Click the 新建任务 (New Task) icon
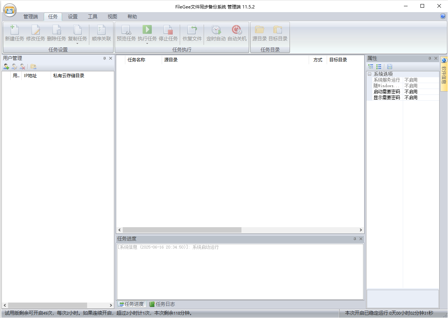The image size is (448, 318). point(14,30)
